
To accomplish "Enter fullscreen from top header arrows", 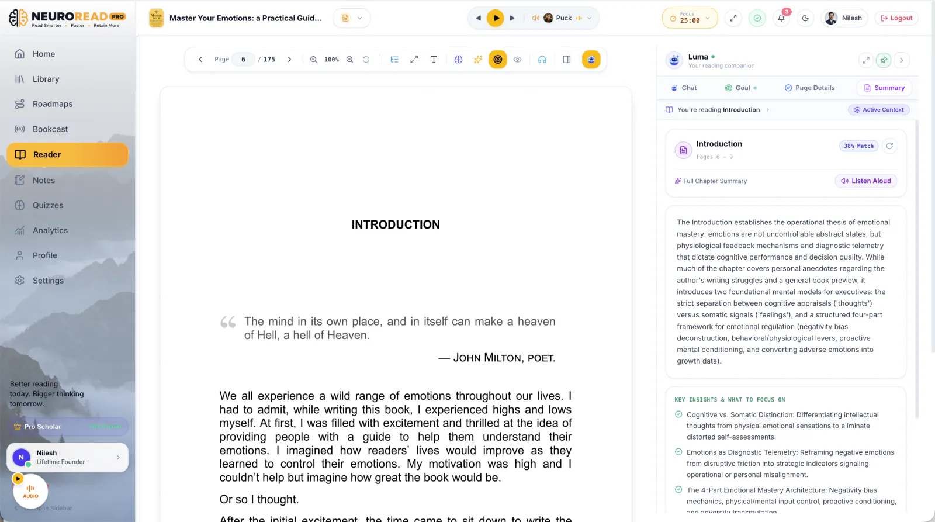I will click(x=733, y=18).
